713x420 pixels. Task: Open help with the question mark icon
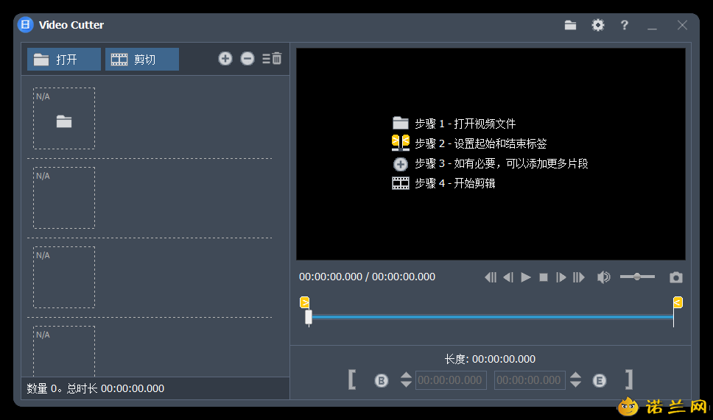625,25
